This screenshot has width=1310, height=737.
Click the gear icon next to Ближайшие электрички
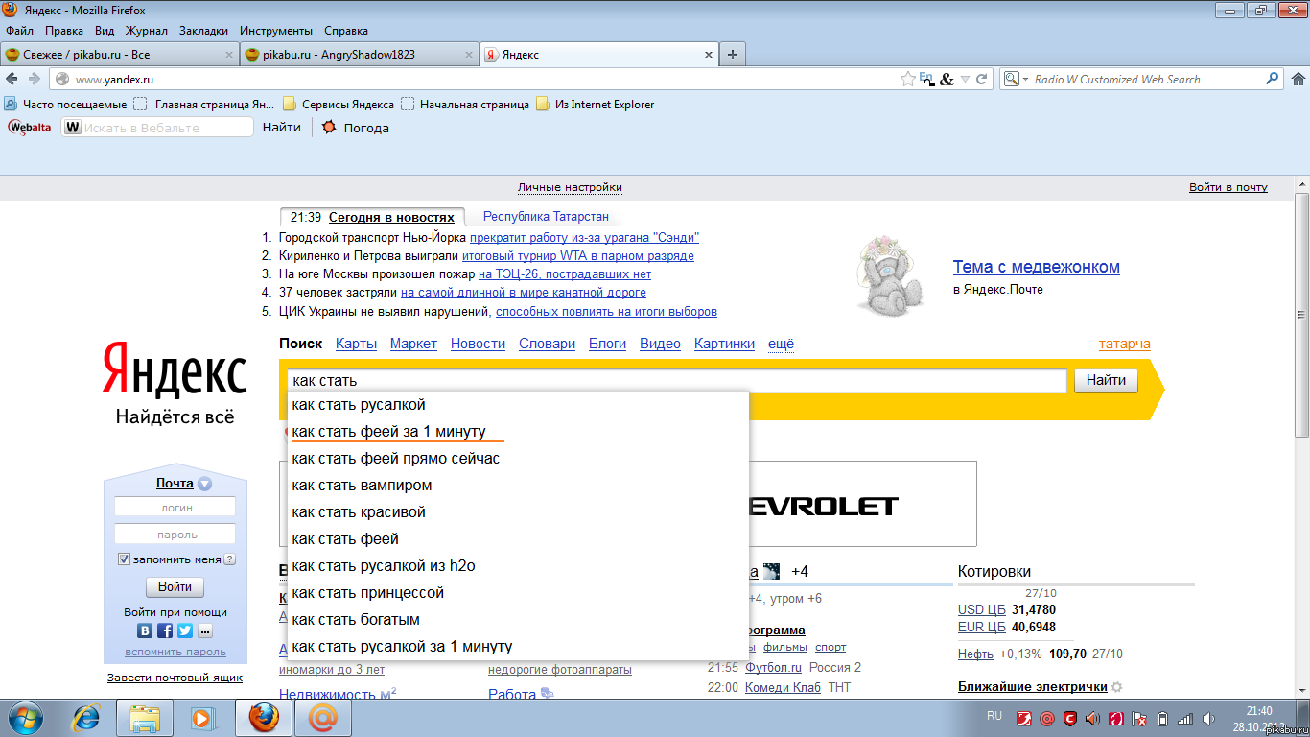[1116, 687]
